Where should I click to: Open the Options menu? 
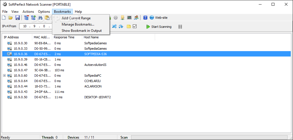tap(44, 12)
